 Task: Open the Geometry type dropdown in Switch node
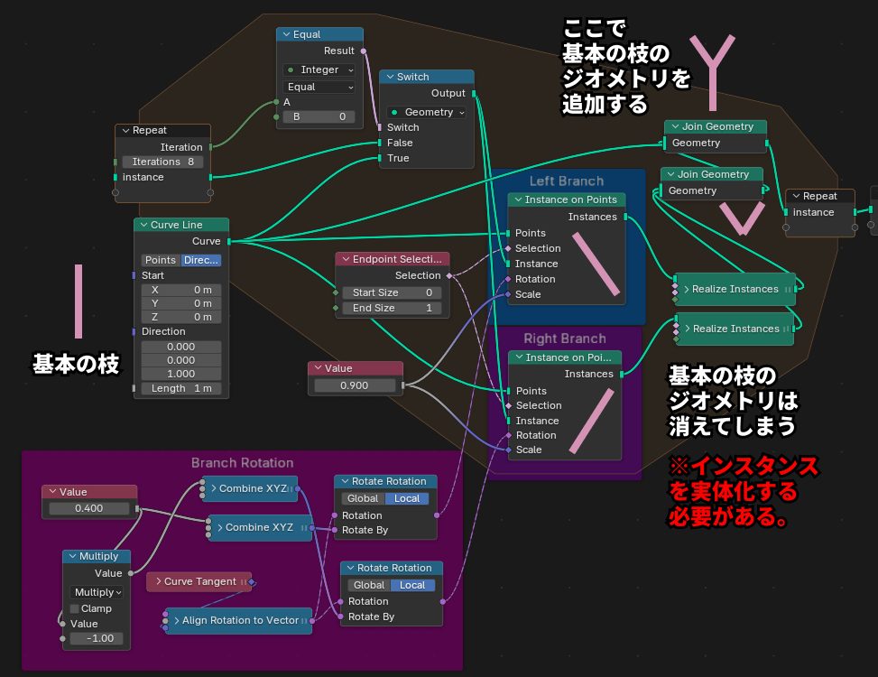[427, 112]
